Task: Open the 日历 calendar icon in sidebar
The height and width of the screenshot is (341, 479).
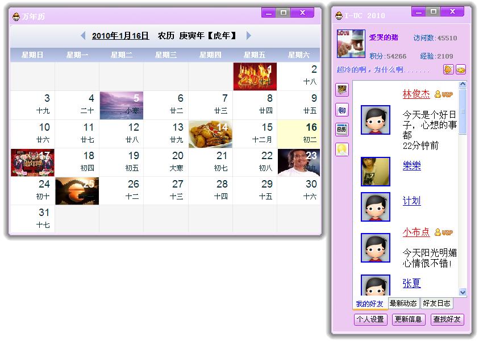Action: [x=342, y=130]
